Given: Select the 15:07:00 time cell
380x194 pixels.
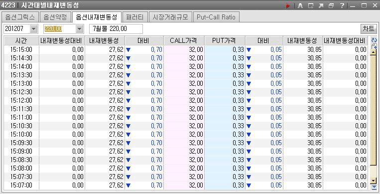Looking at the screenshot, I should (21, 186).
